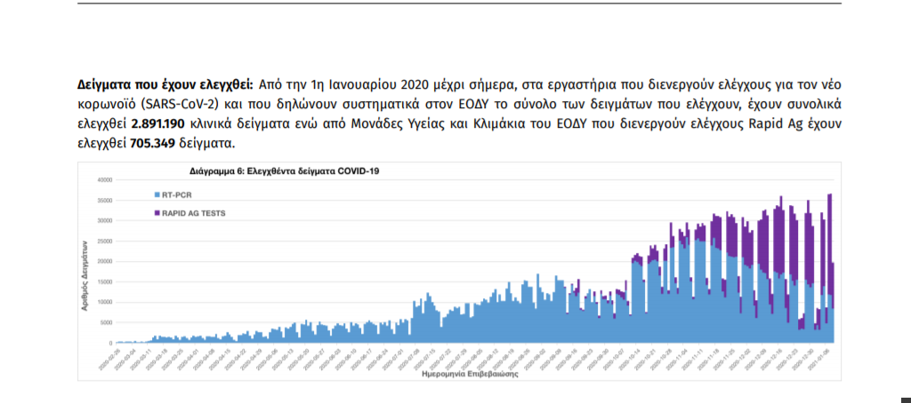The width and height of the screenshot is (911, 403).
Task: Click the 0 value on y-axis
Action: click(109, 343)
